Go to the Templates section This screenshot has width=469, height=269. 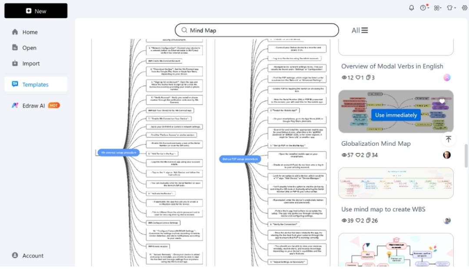(x=36, y=84)
